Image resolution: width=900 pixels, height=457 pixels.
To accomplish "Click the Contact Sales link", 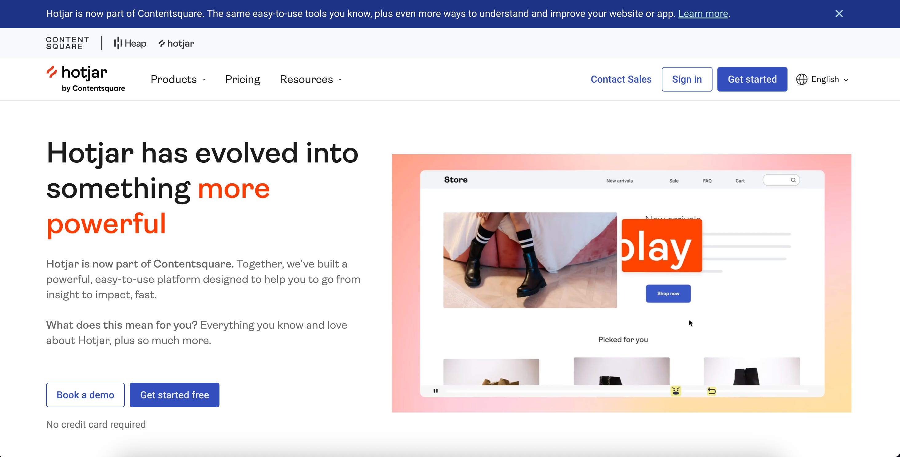I will pos(621,79).
